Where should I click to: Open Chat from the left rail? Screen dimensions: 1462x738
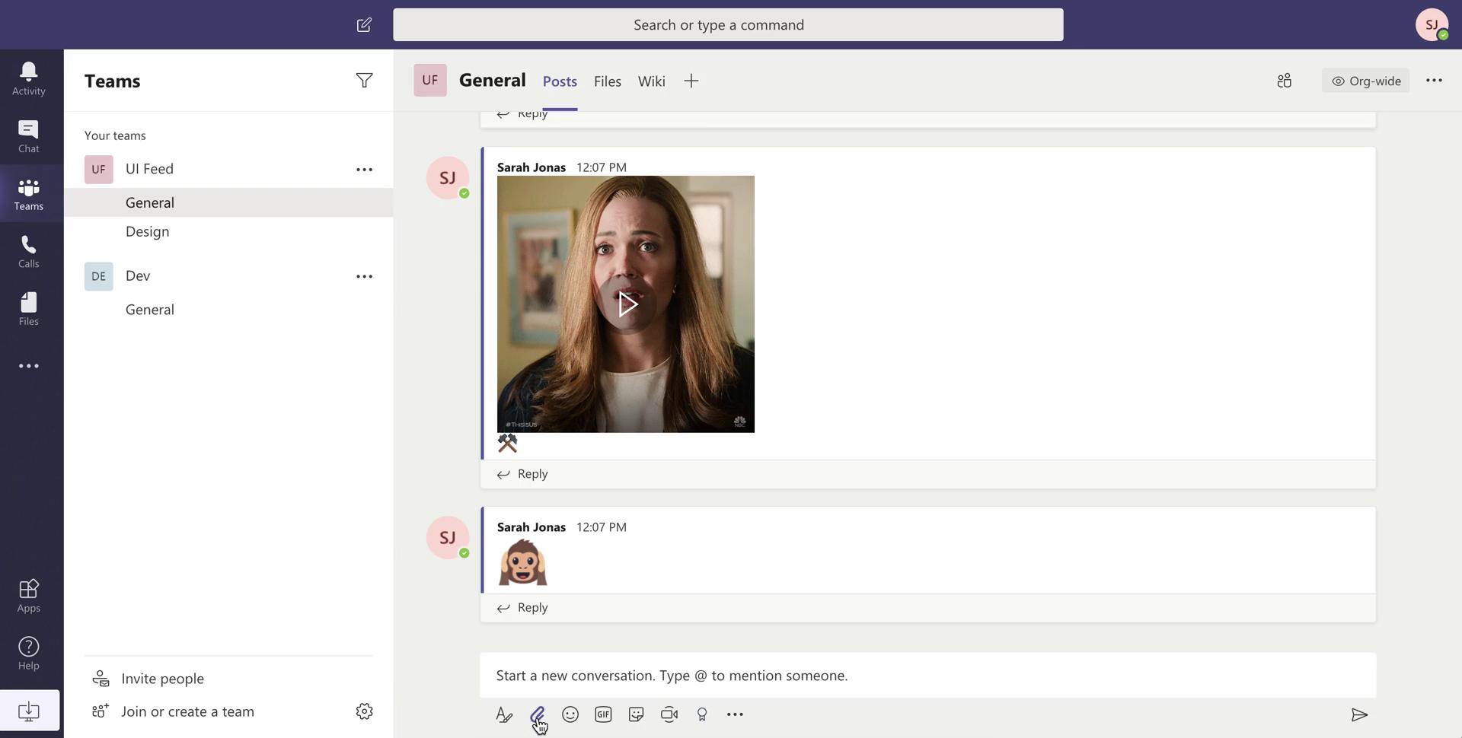click(29, 136)
